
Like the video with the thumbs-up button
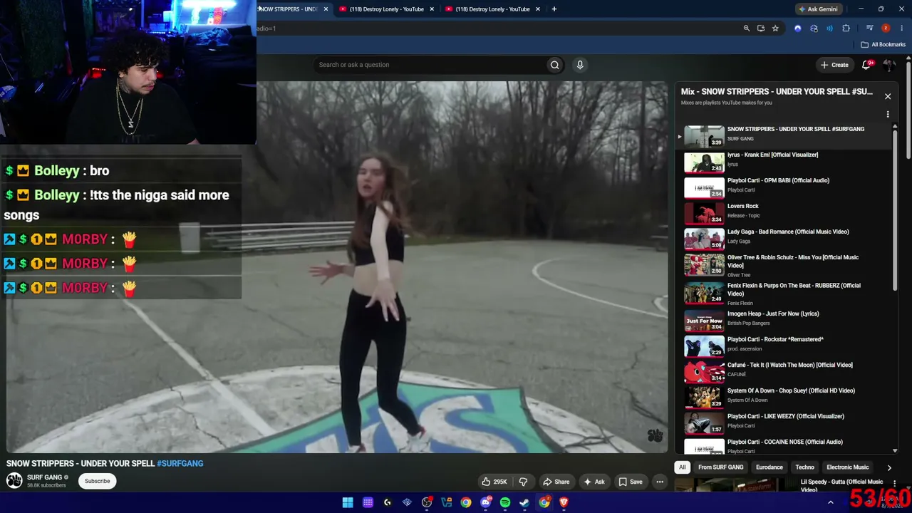click(x=494, y=482)
